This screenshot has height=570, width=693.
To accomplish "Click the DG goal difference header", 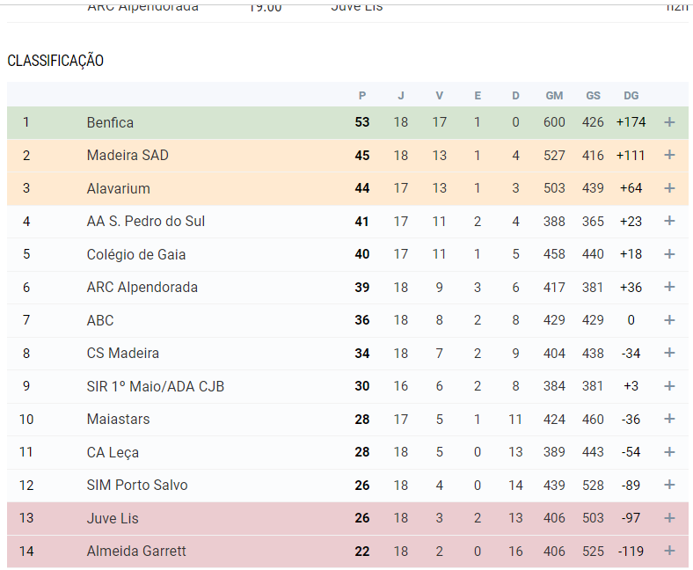I will [x=631, y=96].
